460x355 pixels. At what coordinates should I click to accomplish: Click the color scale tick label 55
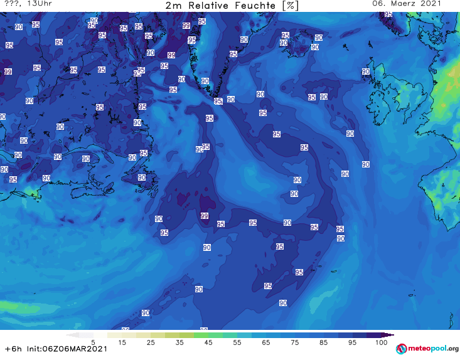pyautogui.click(x=237, y=342)
